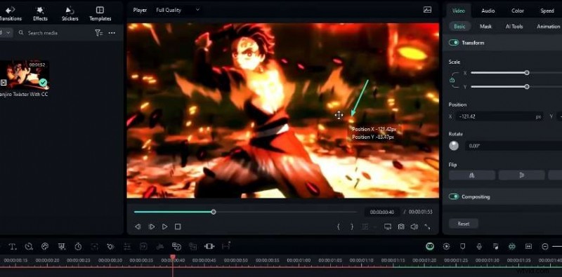Viewport: 562px width, 277px height.
Task: Expand the Full Quality playback dropdown
Action: [x=178, y=10]
